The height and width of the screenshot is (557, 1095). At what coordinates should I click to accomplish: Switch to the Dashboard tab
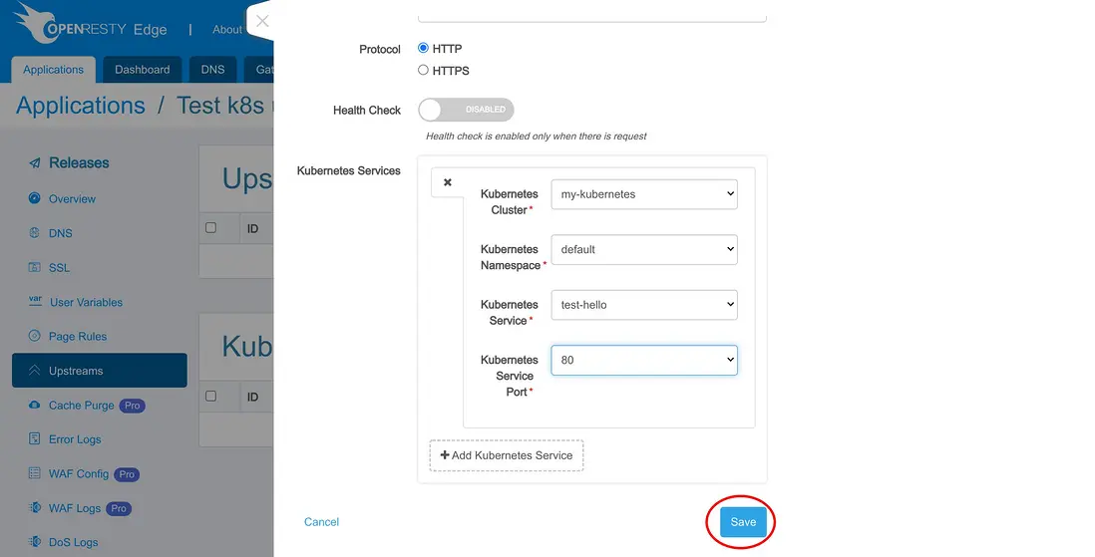pyautogui.click(x=142, y=70)
